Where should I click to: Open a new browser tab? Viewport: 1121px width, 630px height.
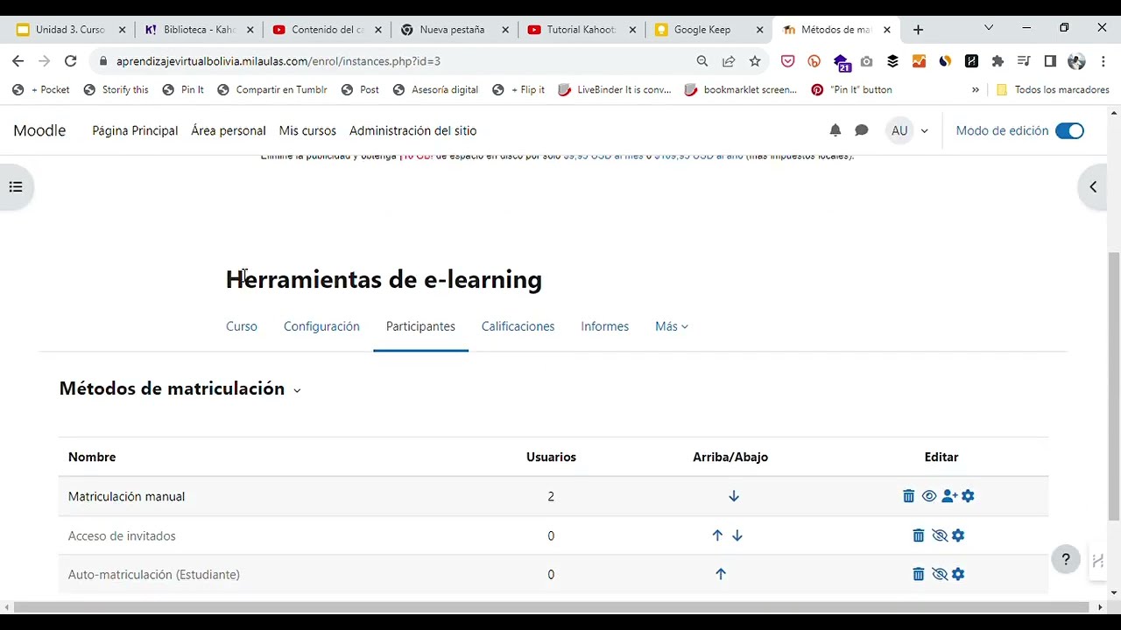(918, 30)
